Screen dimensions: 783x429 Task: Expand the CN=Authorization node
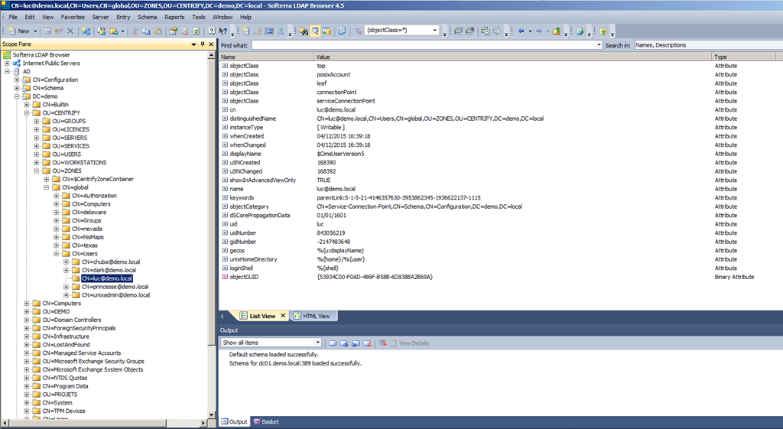click(56, 196)
